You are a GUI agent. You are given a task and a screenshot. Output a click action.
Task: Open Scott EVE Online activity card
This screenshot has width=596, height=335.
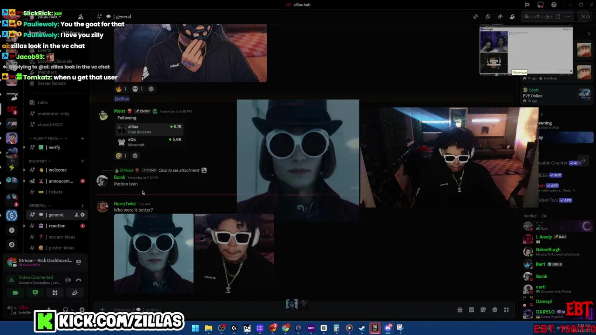click(556, 95)
